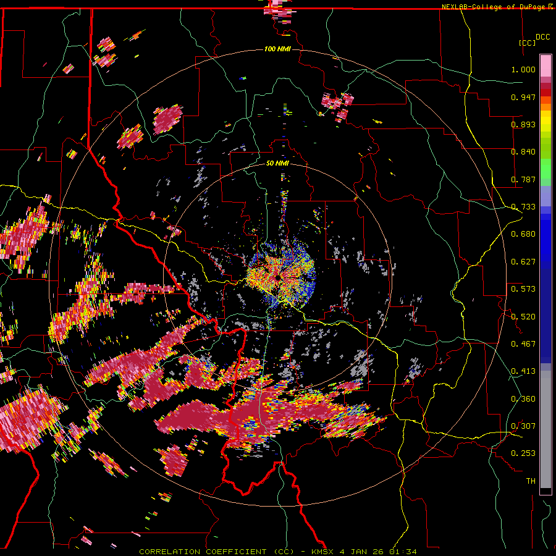Click the KMSX station identifier in caption
Viewport: 556px width, 556px height.
point(322,552)
